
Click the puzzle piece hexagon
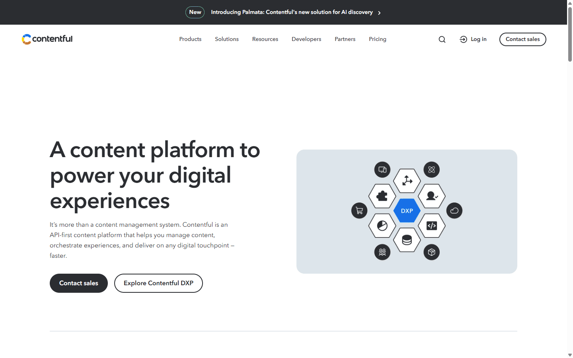(x=382, y=196)
